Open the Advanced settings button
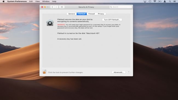 point(119,72)
